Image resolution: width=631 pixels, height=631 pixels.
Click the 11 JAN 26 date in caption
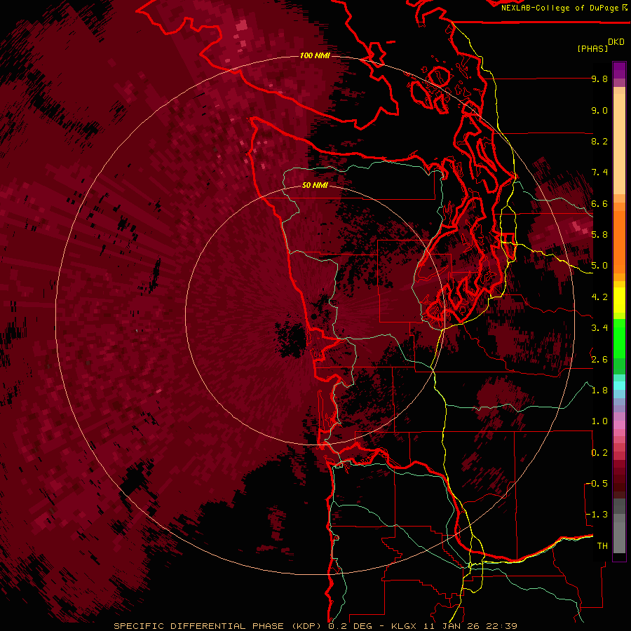coord(451,626)
